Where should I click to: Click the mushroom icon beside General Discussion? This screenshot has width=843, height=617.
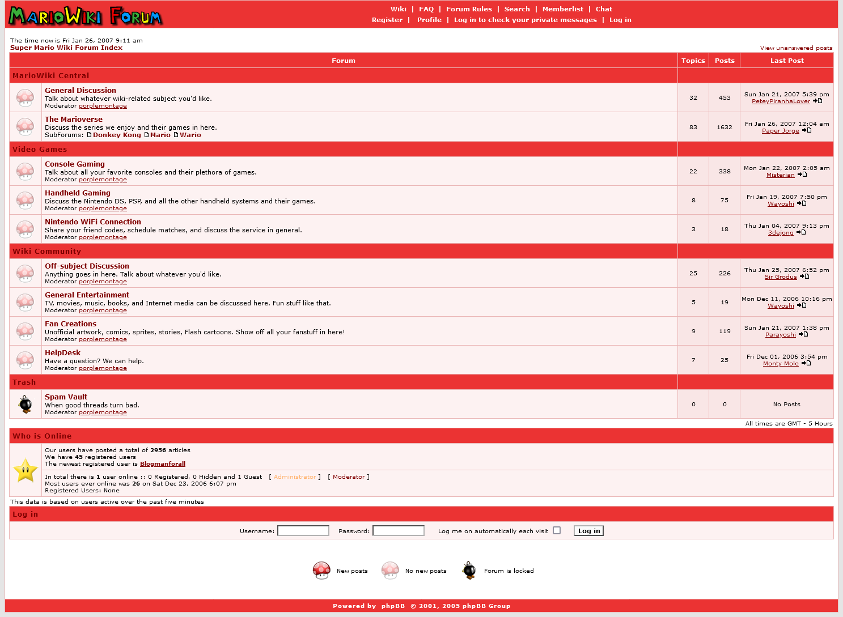[25, 97]
